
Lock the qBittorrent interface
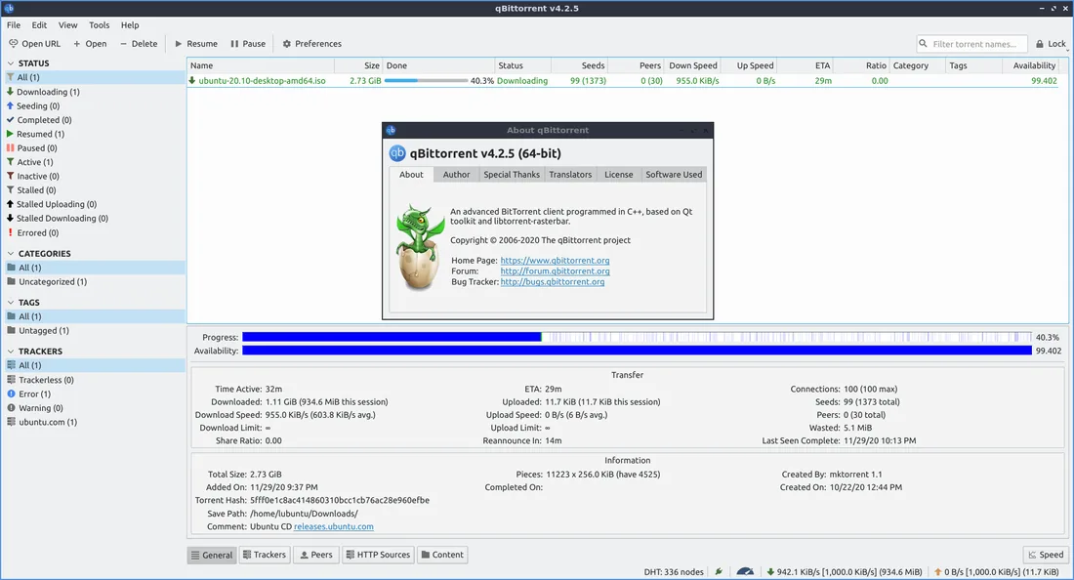click(x=1051, y=44)
